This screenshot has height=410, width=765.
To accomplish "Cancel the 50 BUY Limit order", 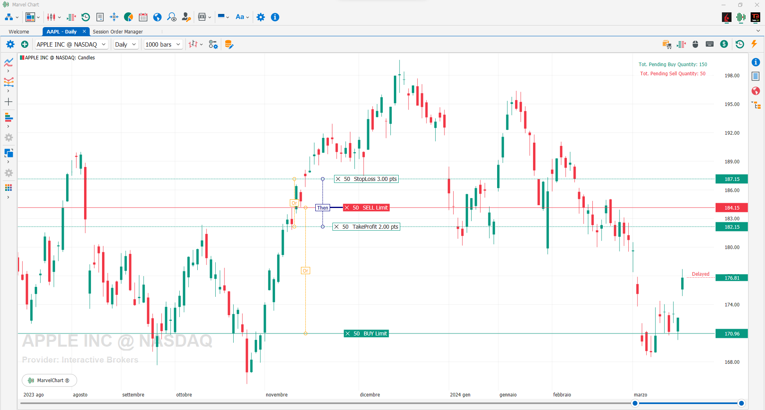I will pos(348,333).
